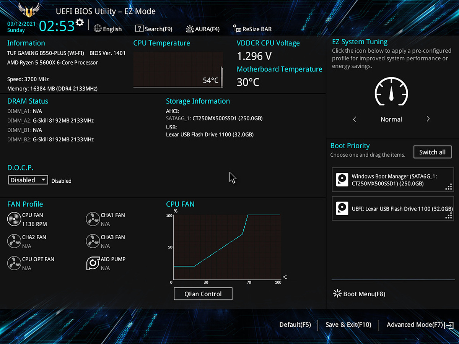
Task: Click the Switch all button
Action: coord(432,152)
